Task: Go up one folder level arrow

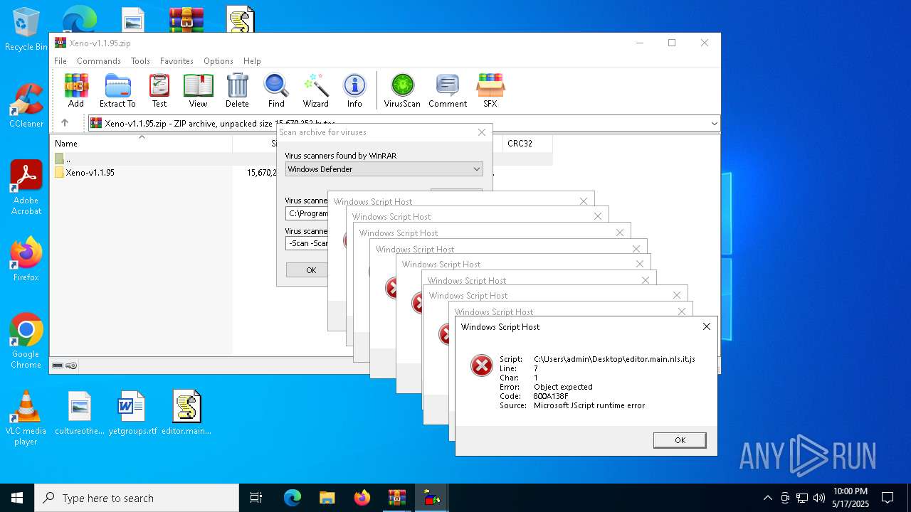Action: tap(65, 123)
